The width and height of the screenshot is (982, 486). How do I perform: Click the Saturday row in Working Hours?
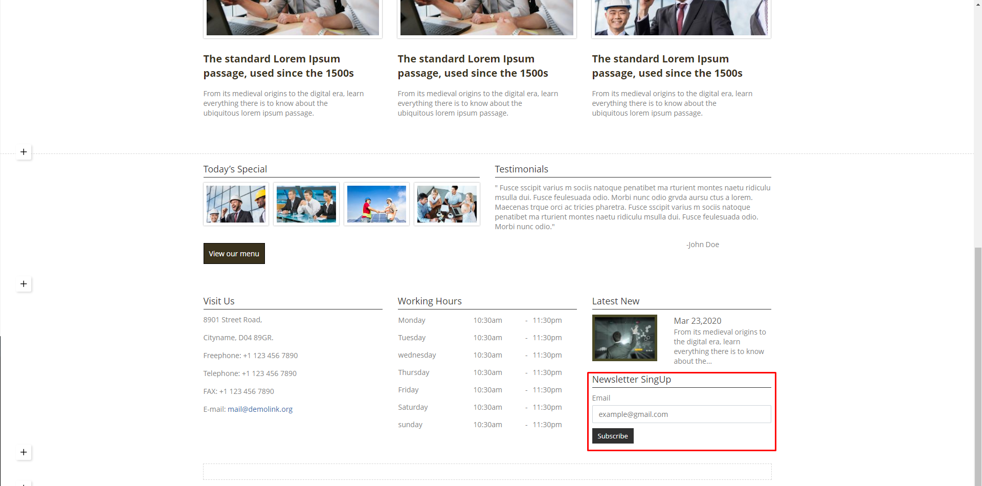pos(480,407)
